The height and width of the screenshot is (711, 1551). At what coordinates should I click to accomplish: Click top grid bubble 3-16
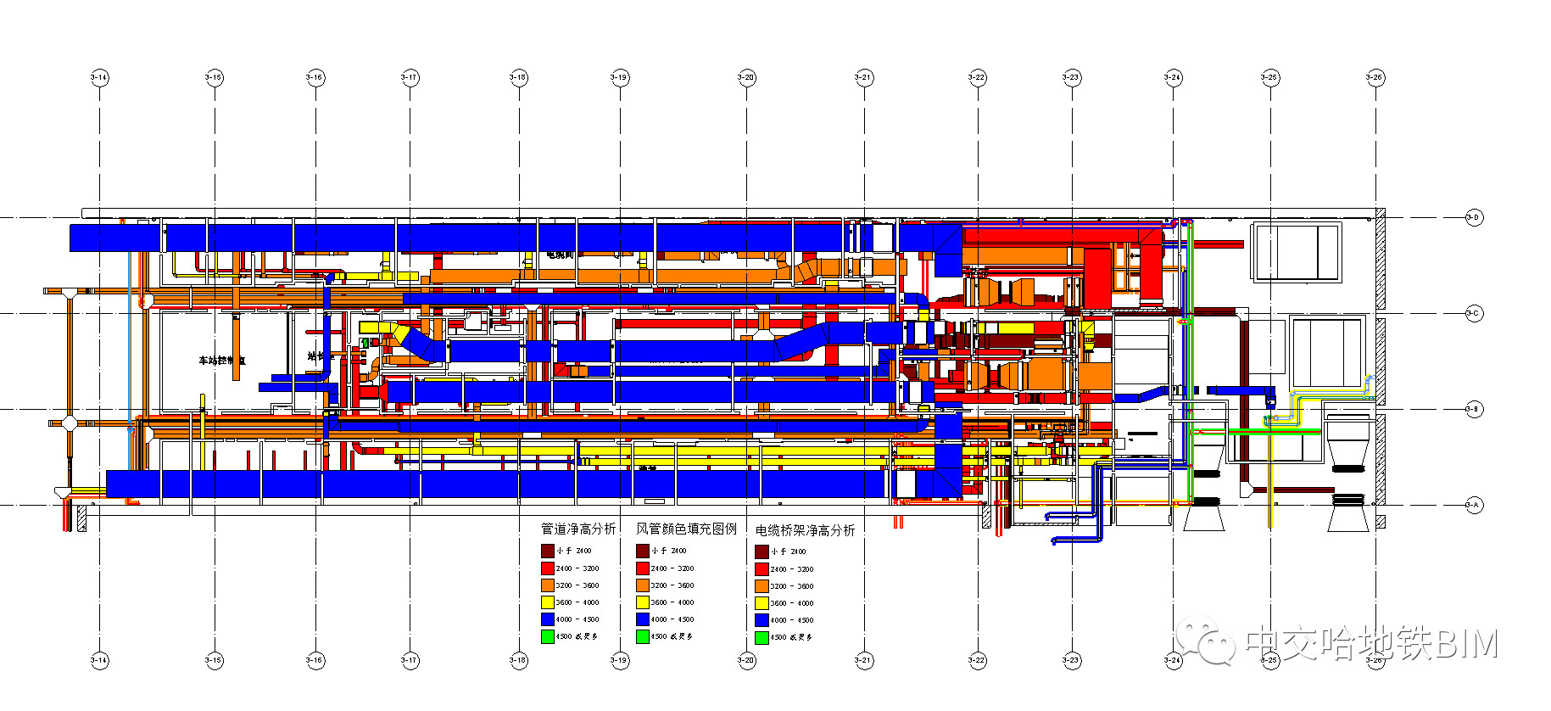315,77
